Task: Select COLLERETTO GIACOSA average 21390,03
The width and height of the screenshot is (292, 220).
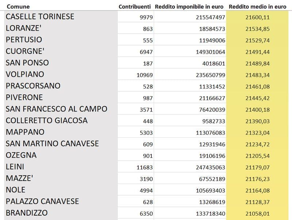Action: click(x=258, y=121)
